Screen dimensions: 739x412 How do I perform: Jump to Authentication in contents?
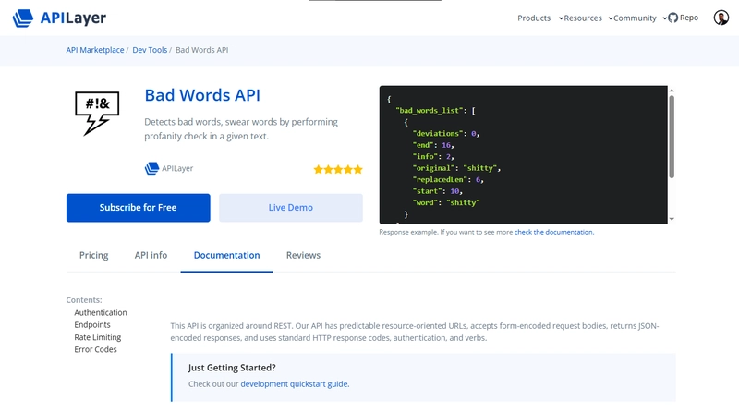(101, 312)
